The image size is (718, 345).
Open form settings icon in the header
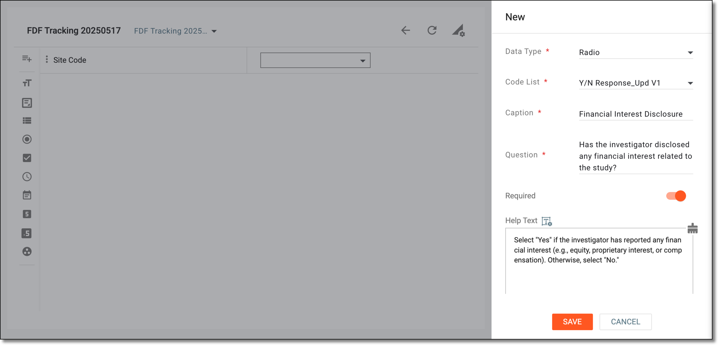tap(458, 30)
